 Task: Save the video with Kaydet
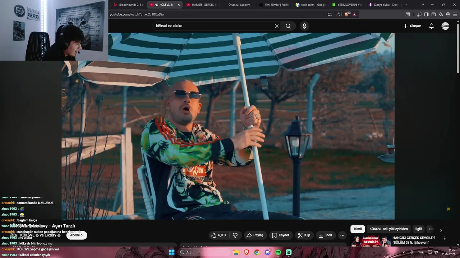(280, 235)
